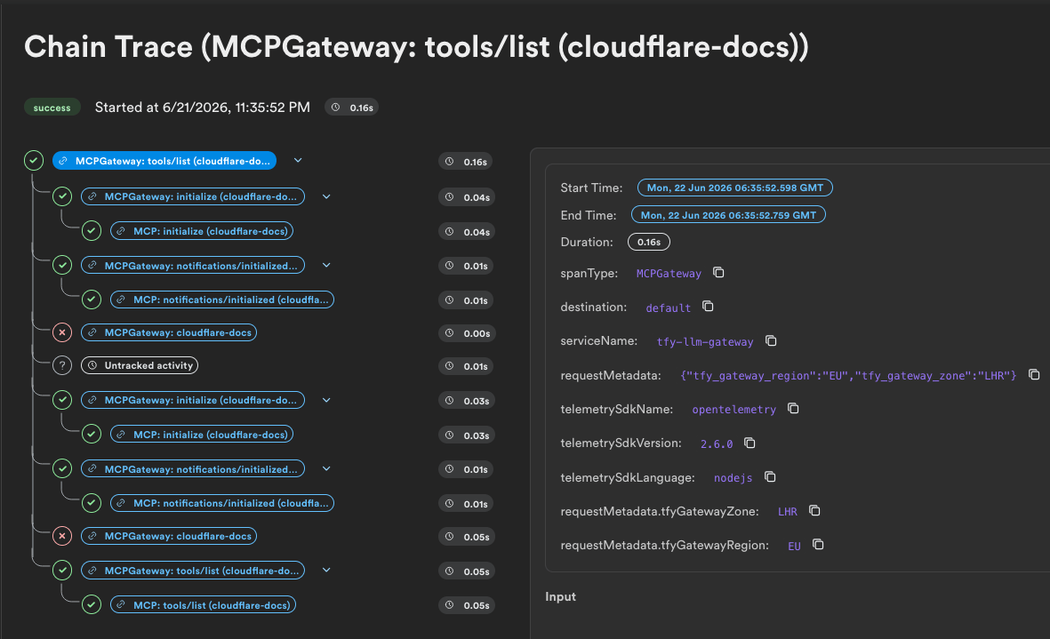Copy the spanType MCPGateway value

coord(718,272)
